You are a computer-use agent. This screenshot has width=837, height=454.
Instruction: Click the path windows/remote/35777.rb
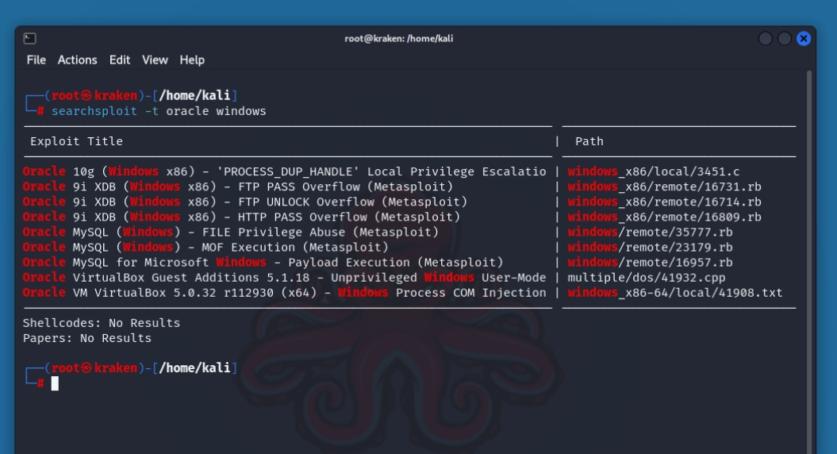click(x=650, y=232)
